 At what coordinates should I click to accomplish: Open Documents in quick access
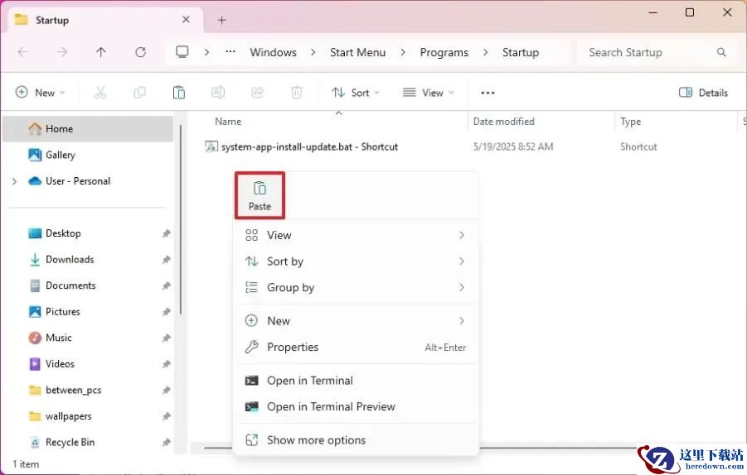(x=88, y=285)
